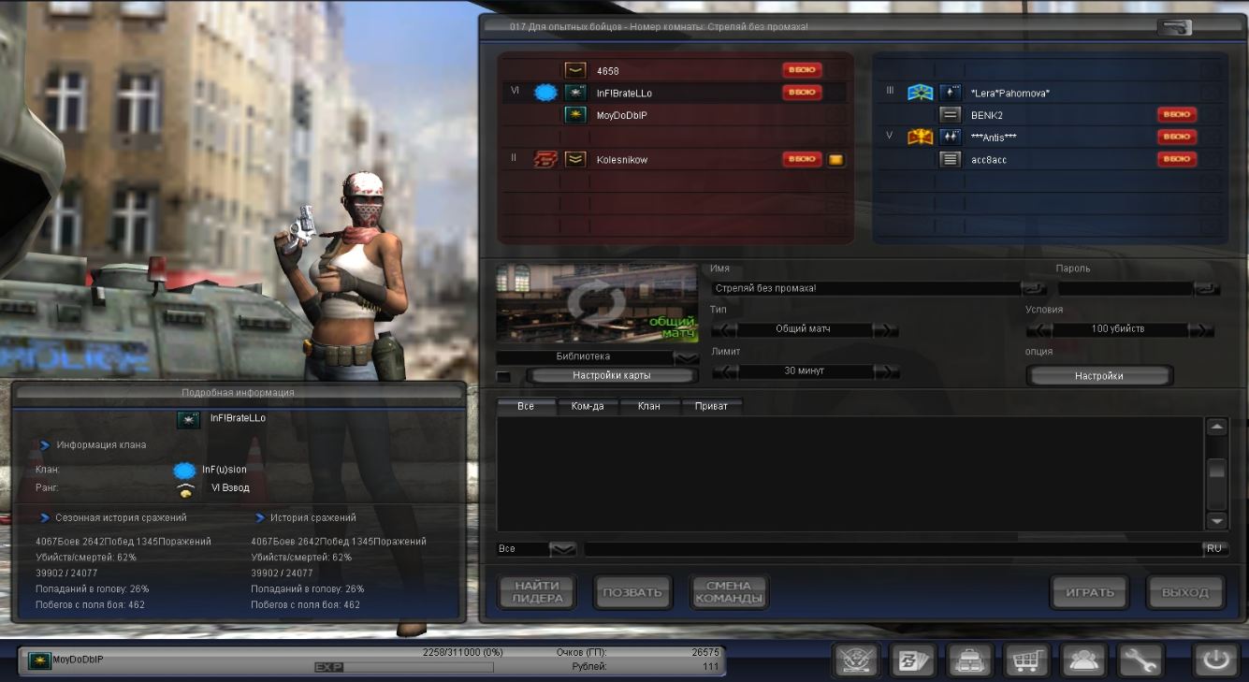Viewport: 1249px width, 682px height.
Task: Click clan emblem beside ***Antis***
Action: 921,138
